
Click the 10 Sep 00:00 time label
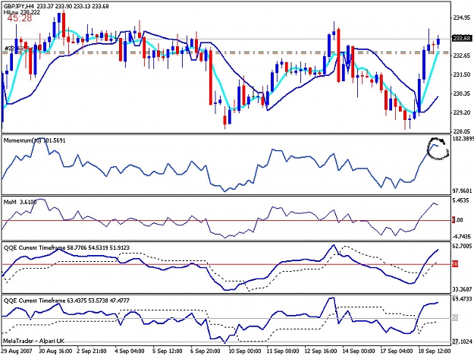coord(245,351)
